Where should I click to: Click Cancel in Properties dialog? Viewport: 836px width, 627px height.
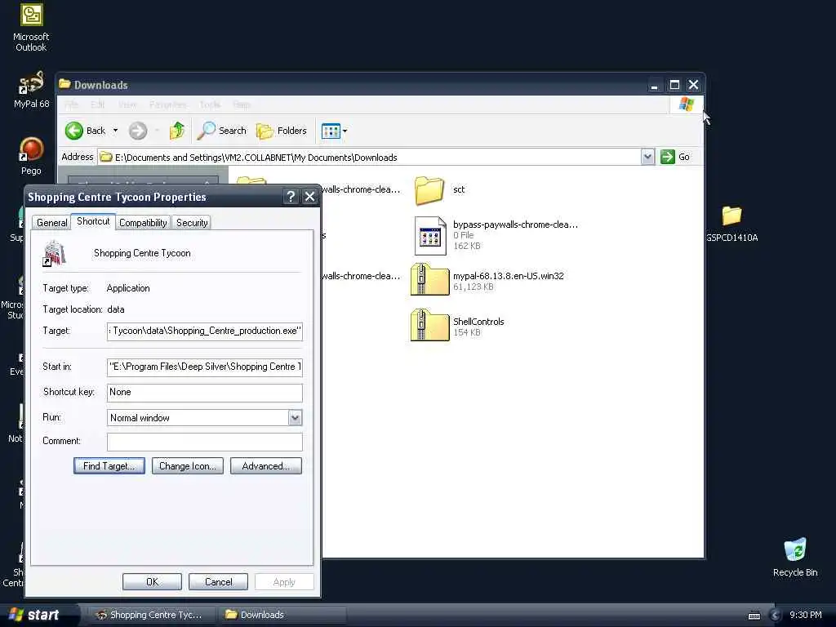tap(218, 581)
